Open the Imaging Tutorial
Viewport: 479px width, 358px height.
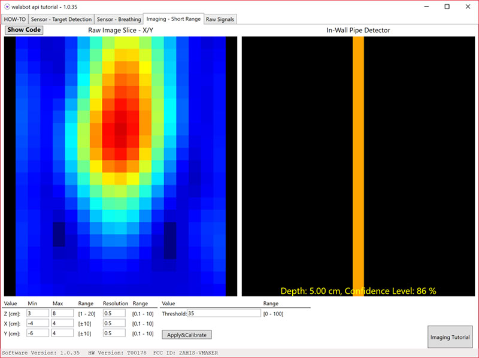[x=451, y=338]
